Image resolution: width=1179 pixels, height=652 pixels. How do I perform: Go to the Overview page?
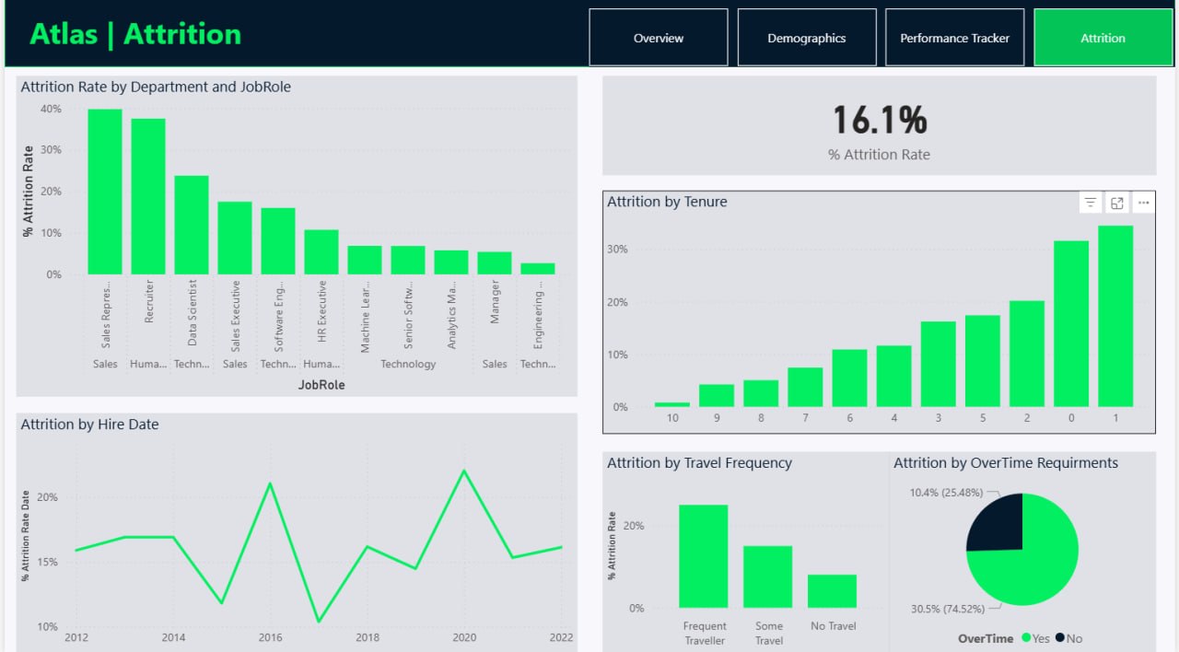pos(659,38)
